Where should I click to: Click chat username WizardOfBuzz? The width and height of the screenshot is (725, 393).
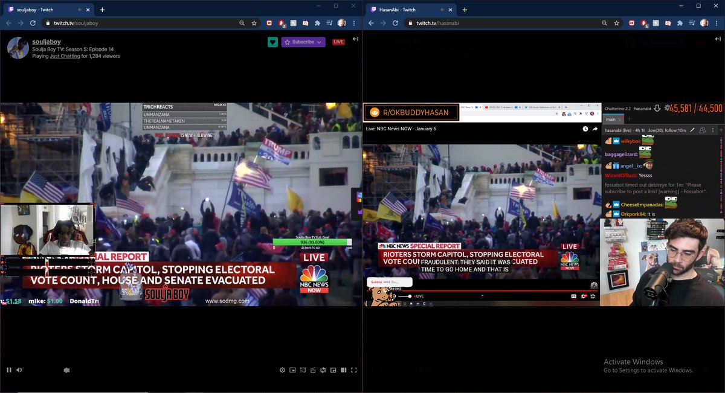point(622,175)
